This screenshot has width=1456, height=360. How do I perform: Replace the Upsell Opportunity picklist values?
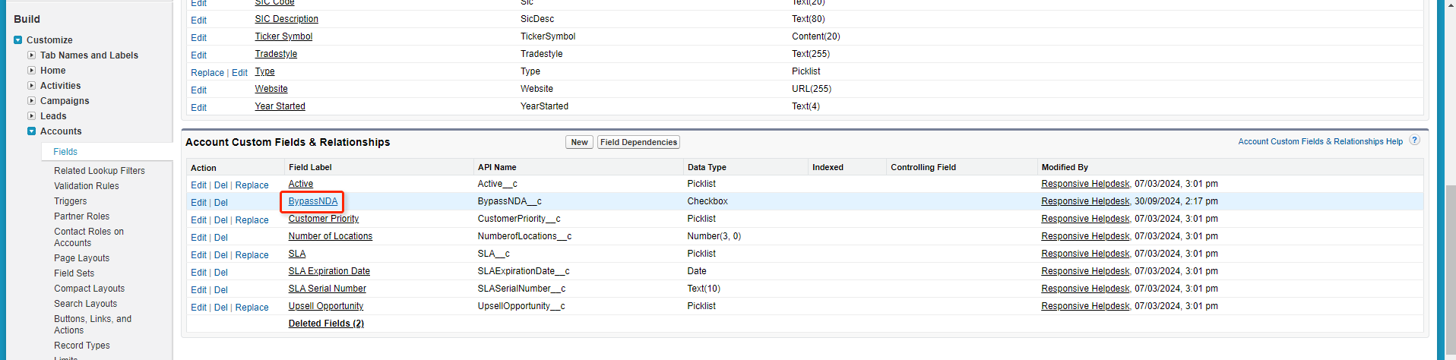pos(252,308)
